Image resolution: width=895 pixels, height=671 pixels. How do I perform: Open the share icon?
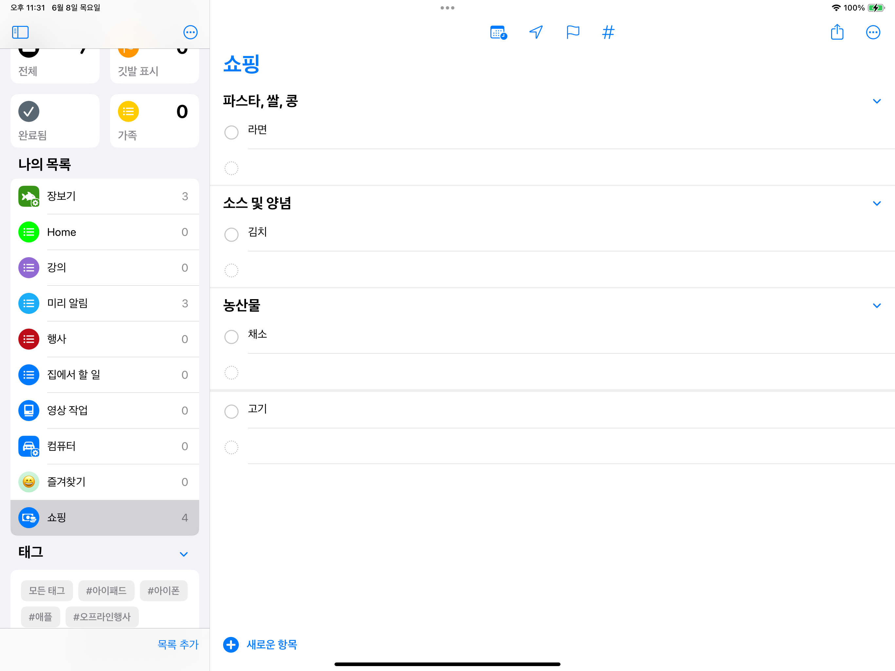[837, 32]
